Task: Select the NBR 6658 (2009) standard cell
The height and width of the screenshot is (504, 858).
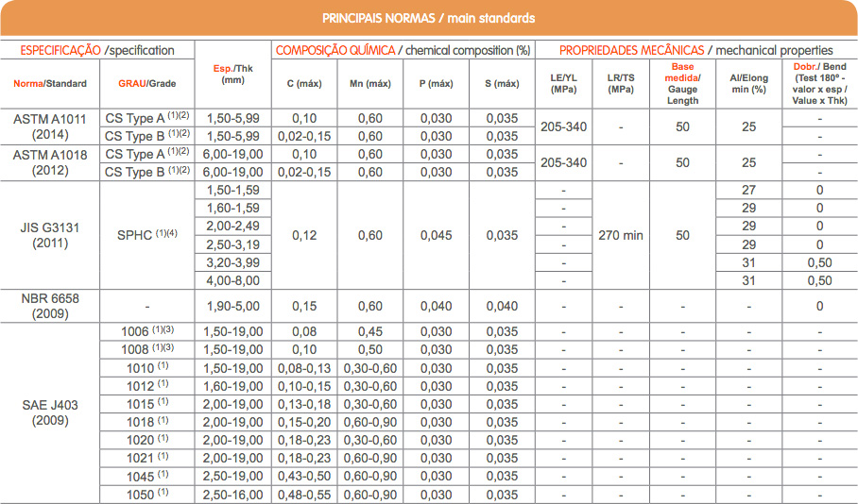Action: click(x=49, y=306)
